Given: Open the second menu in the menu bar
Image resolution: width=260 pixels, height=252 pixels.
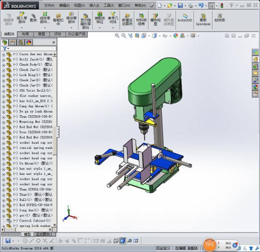Looking at the screenshot, I should [64, 6].
